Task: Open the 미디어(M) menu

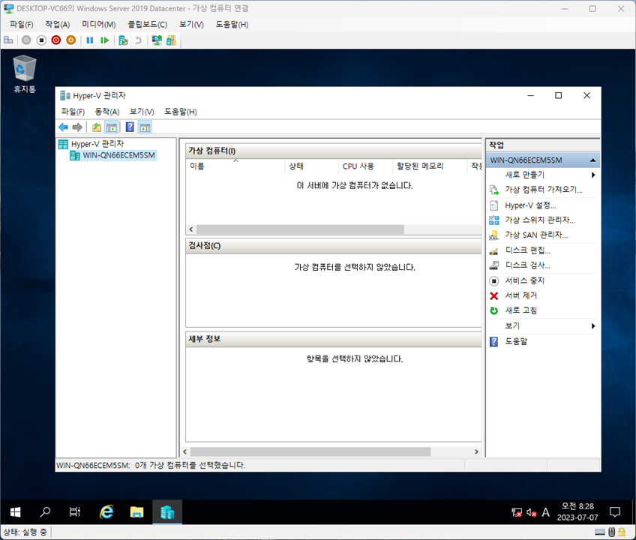Action: [99, 24]
